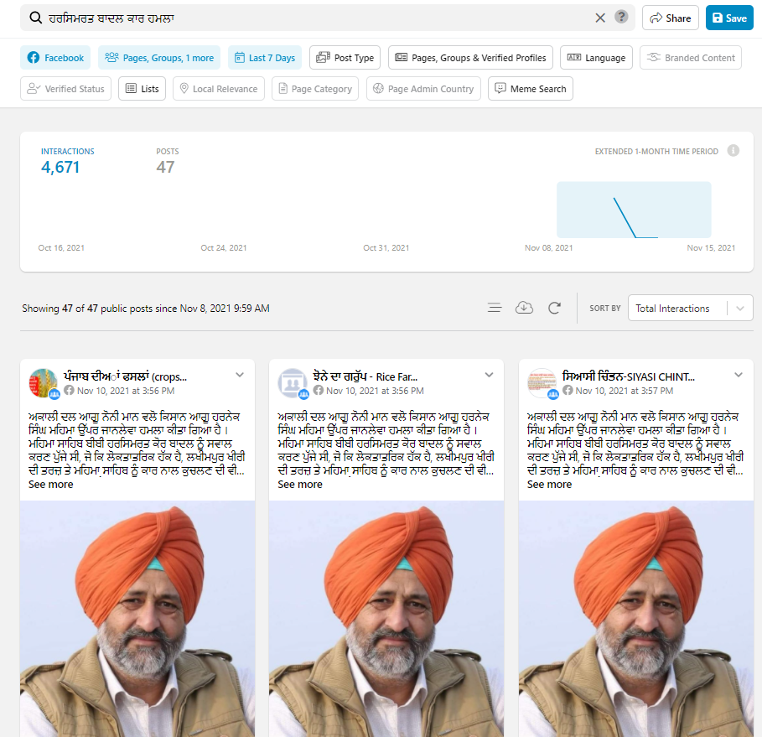Viewport: 762px width, 737px height.
Task: Open the photo thumbnail in the first post
Action: [x=136, y=619]
